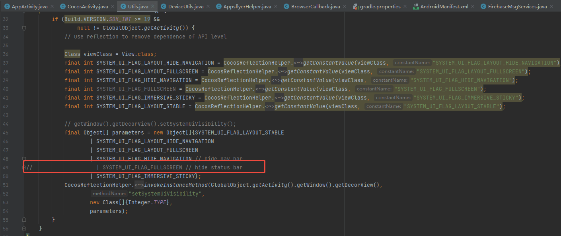Click the Java class icon on CocosActivity.java tab
Viewport: 561px width, 236px height.
click(x=63, y=7)
